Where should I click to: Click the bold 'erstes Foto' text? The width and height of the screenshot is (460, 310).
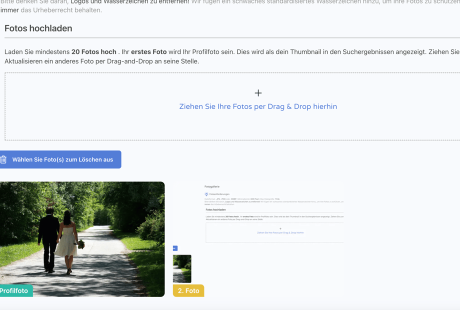(x=148, y=52)
